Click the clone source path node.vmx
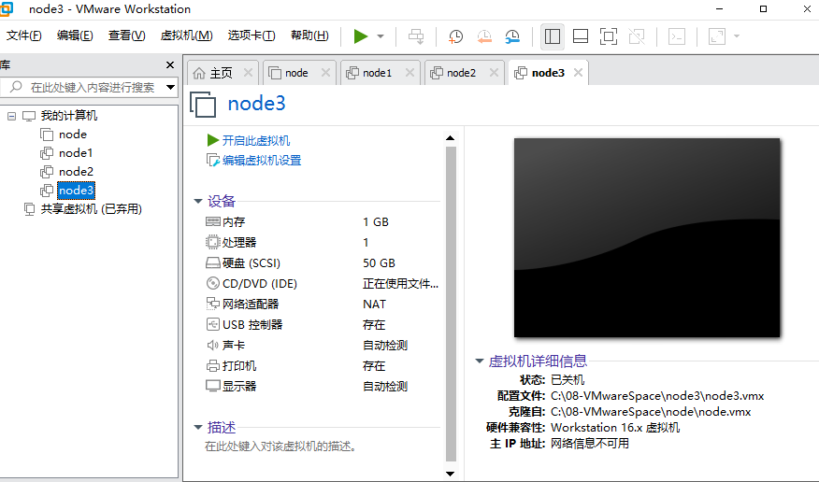Image resolution: width=819 pixels, height=482 pixels. [x=651, y=412]
